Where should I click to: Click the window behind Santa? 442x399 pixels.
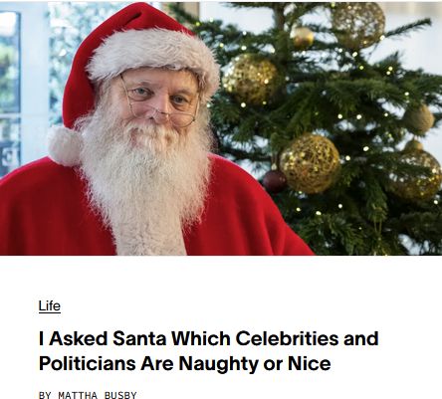10,90
